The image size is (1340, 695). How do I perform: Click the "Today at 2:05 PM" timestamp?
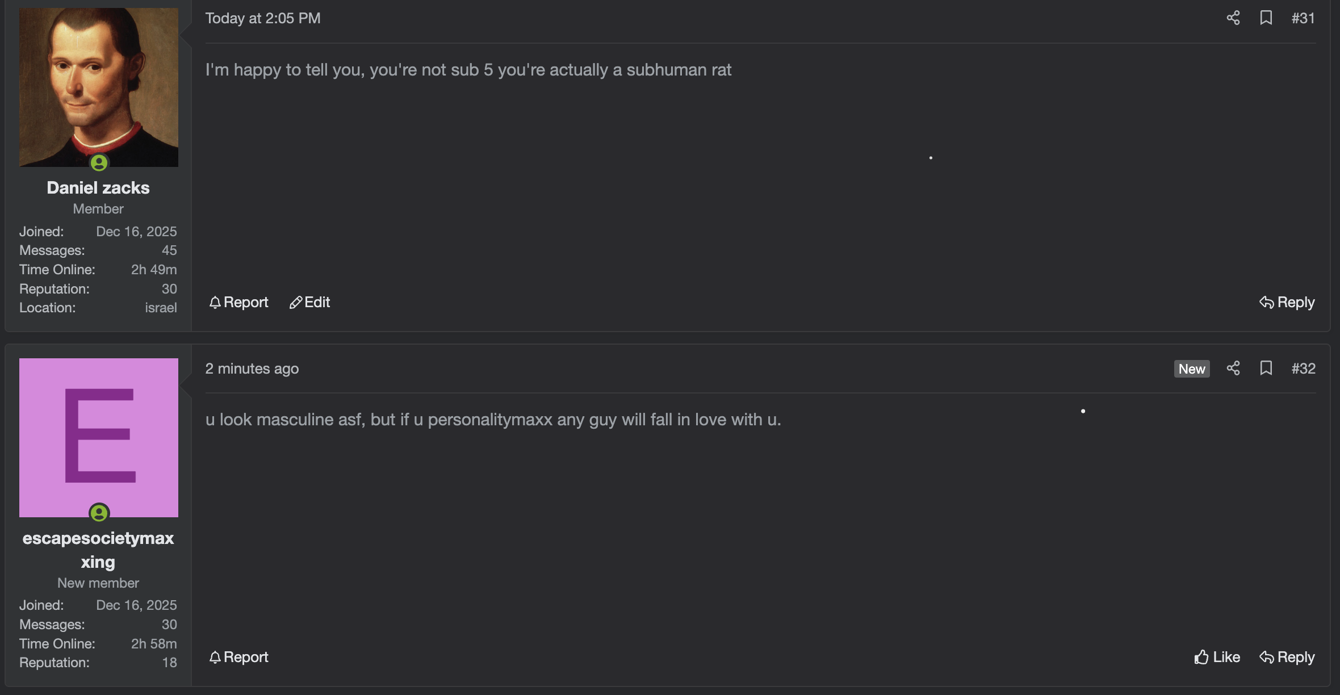coord(263,18)
